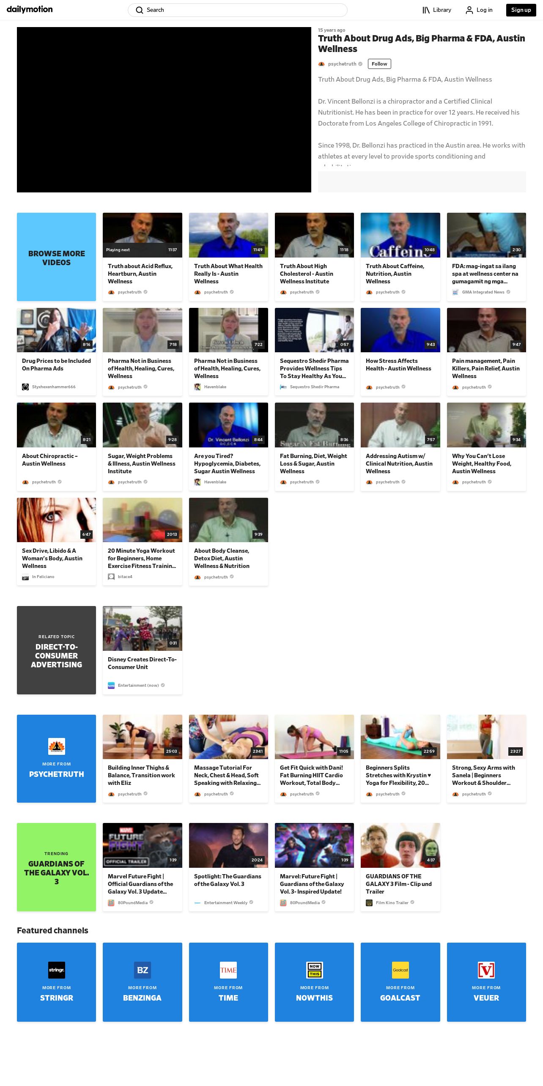This screenshot has height=1086, width=543.
Task: Open Truth about Acid Reflux video thumbnail
Action: pos(143,235)
